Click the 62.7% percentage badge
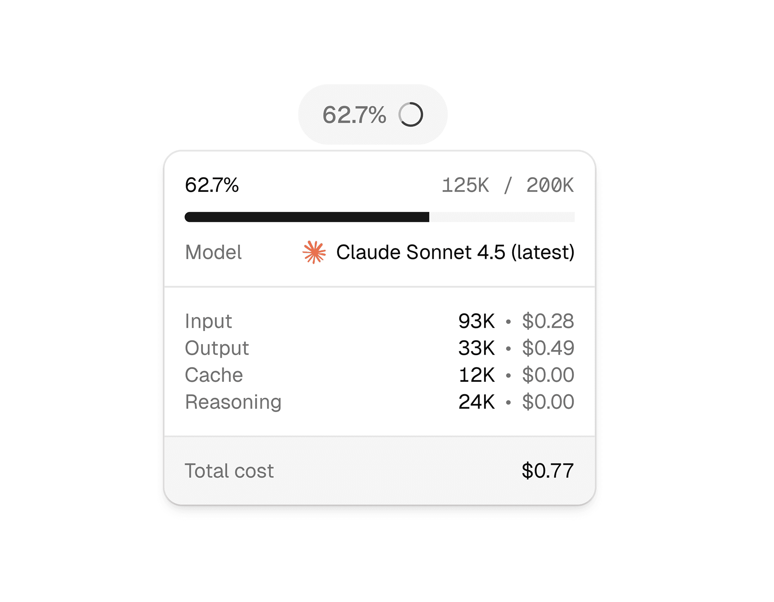 pos(373,114)
